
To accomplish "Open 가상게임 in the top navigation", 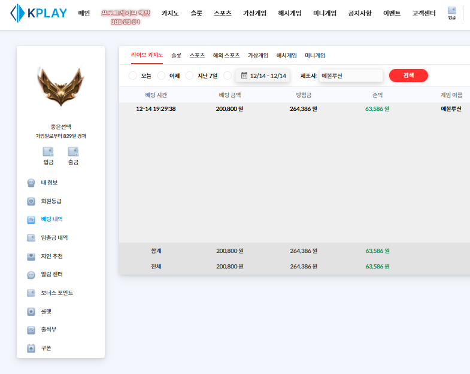I will 255,13.
